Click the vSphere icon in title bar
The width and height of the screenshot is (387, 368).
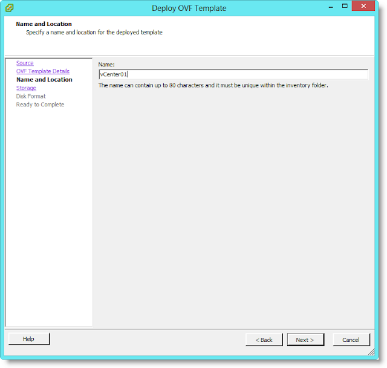10,8
